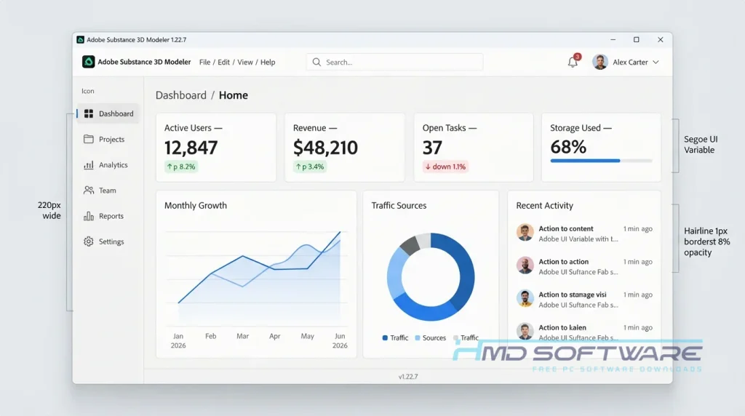This screenshot has height=416, width=745.
Task: Click the Analytics bar chart icon
Action: tap(88, 165)
